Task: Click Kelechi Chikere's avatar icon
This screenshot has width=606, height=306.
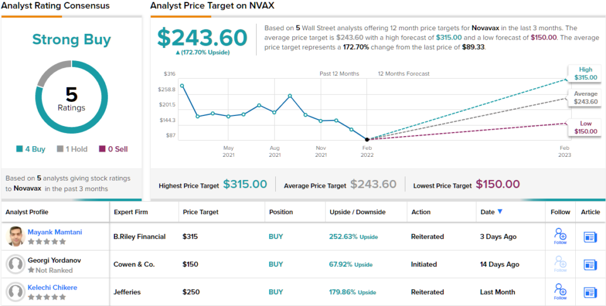Action: coord(15,292)
